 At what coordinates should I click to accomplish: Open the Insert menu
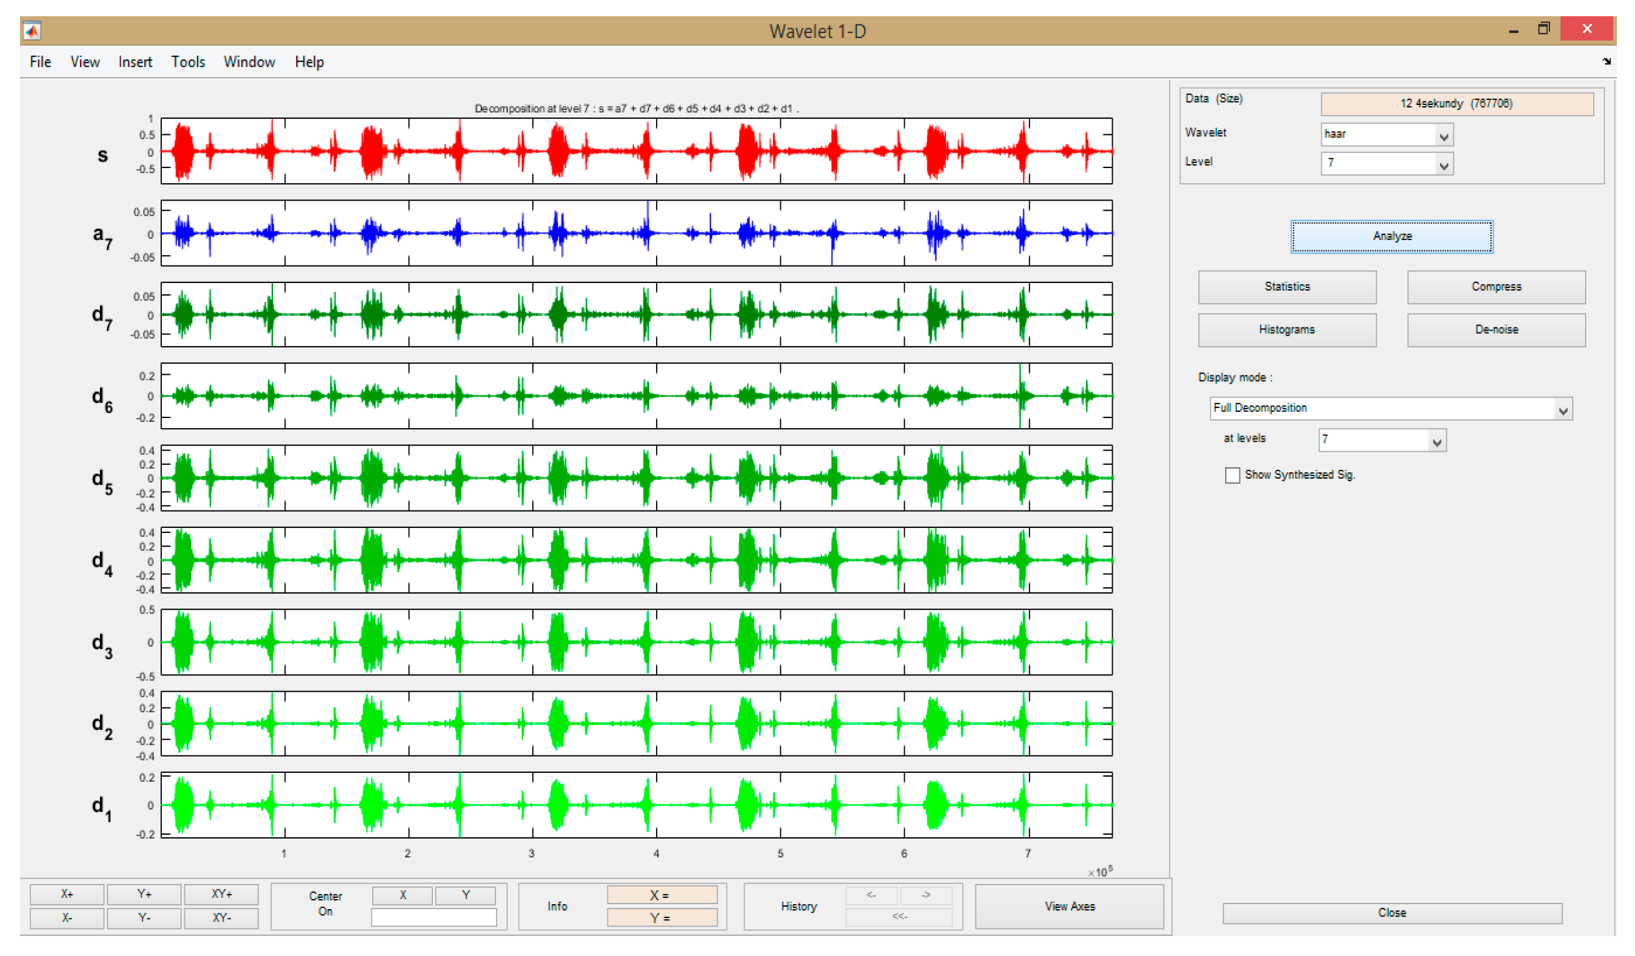(135, 62)
